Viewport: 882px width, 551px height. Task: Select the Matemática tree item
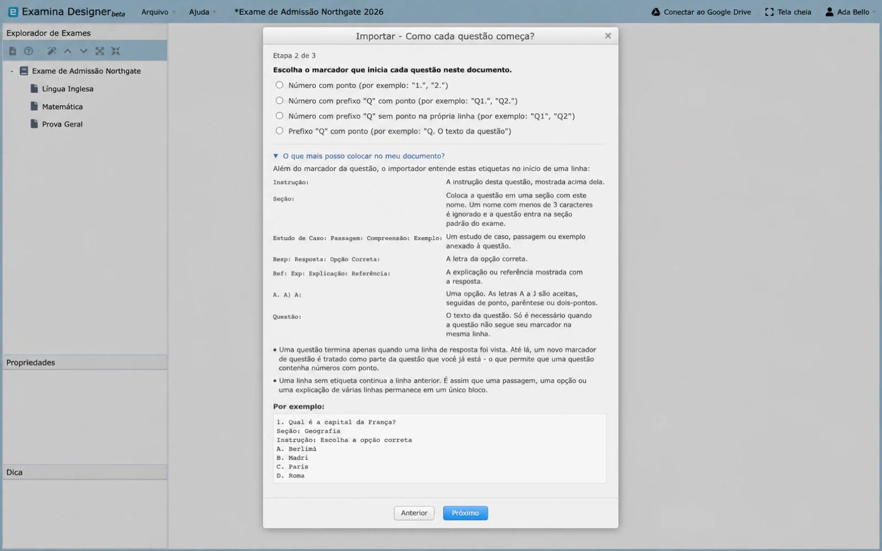point(62,106)
